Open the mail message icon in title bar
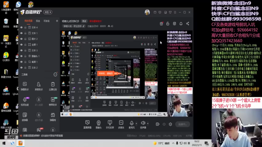The image size is (262, 147). click(155, 12)
